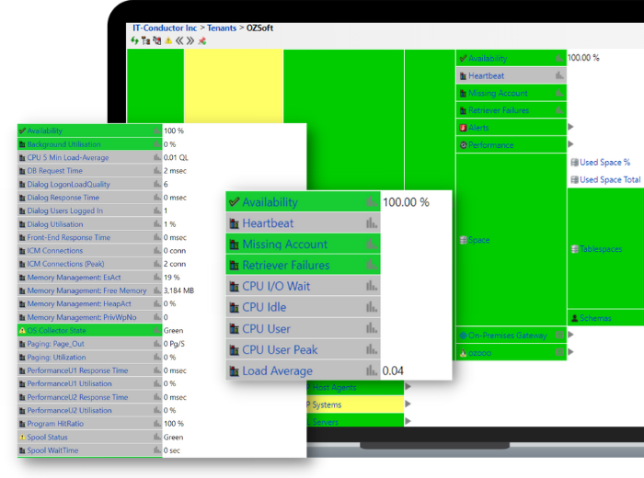Click the warning triangle toolbar icon

[x=168, y=40]
